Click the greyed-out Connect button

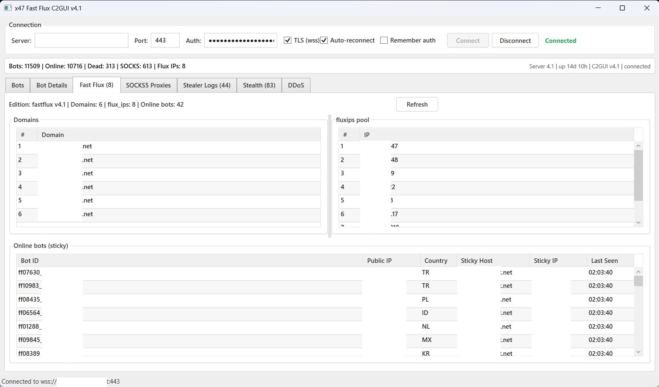[468, 40]
